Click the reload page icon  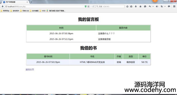pyautogui.click(x=93, y=6)
